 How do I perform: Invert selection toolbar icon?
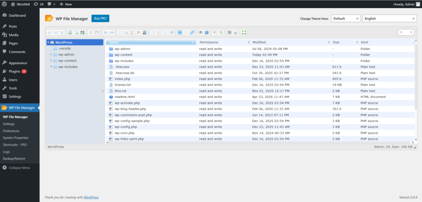point(192,32)
